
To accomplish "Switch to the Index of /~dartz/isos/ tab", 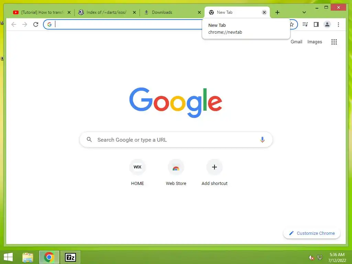I will click(x=107, y=12).
